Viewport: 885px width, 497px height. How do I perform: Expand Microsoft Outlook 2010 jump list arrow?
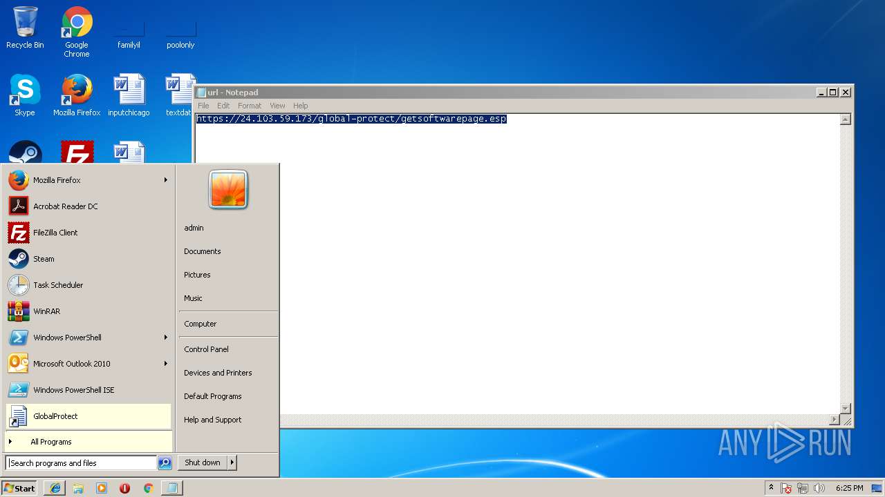click(x=165, y=364)
